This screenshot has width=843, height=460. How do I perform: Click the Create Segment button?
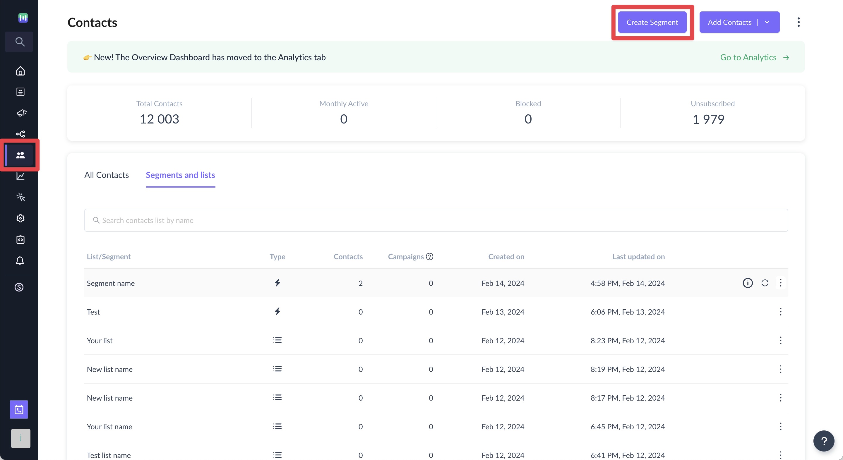point(652,22)
